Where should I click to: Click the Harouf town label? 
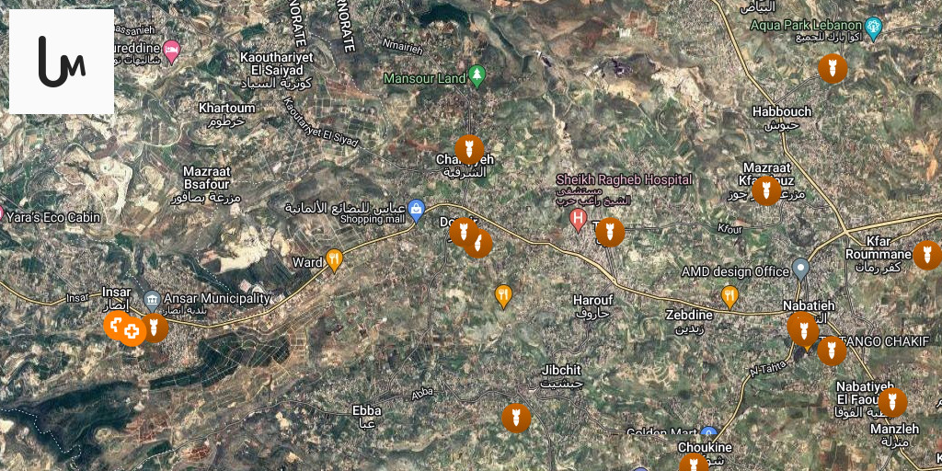tap(592, 300)
